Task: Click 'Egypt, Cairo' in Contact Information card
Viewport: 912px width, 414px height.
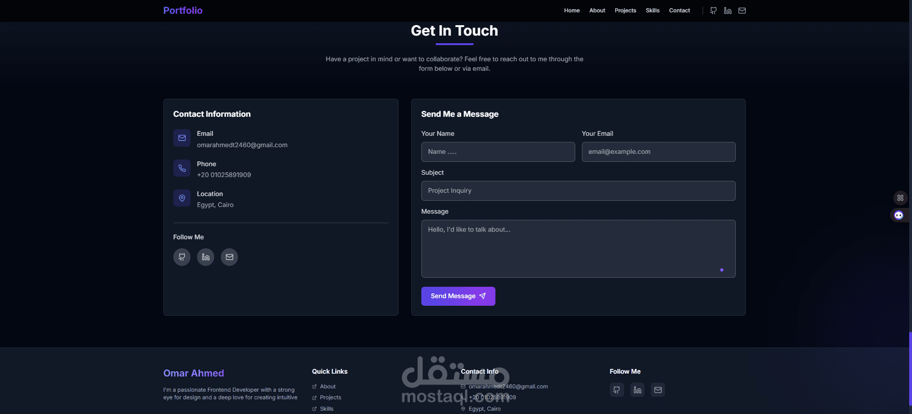Action: point(215,205)
